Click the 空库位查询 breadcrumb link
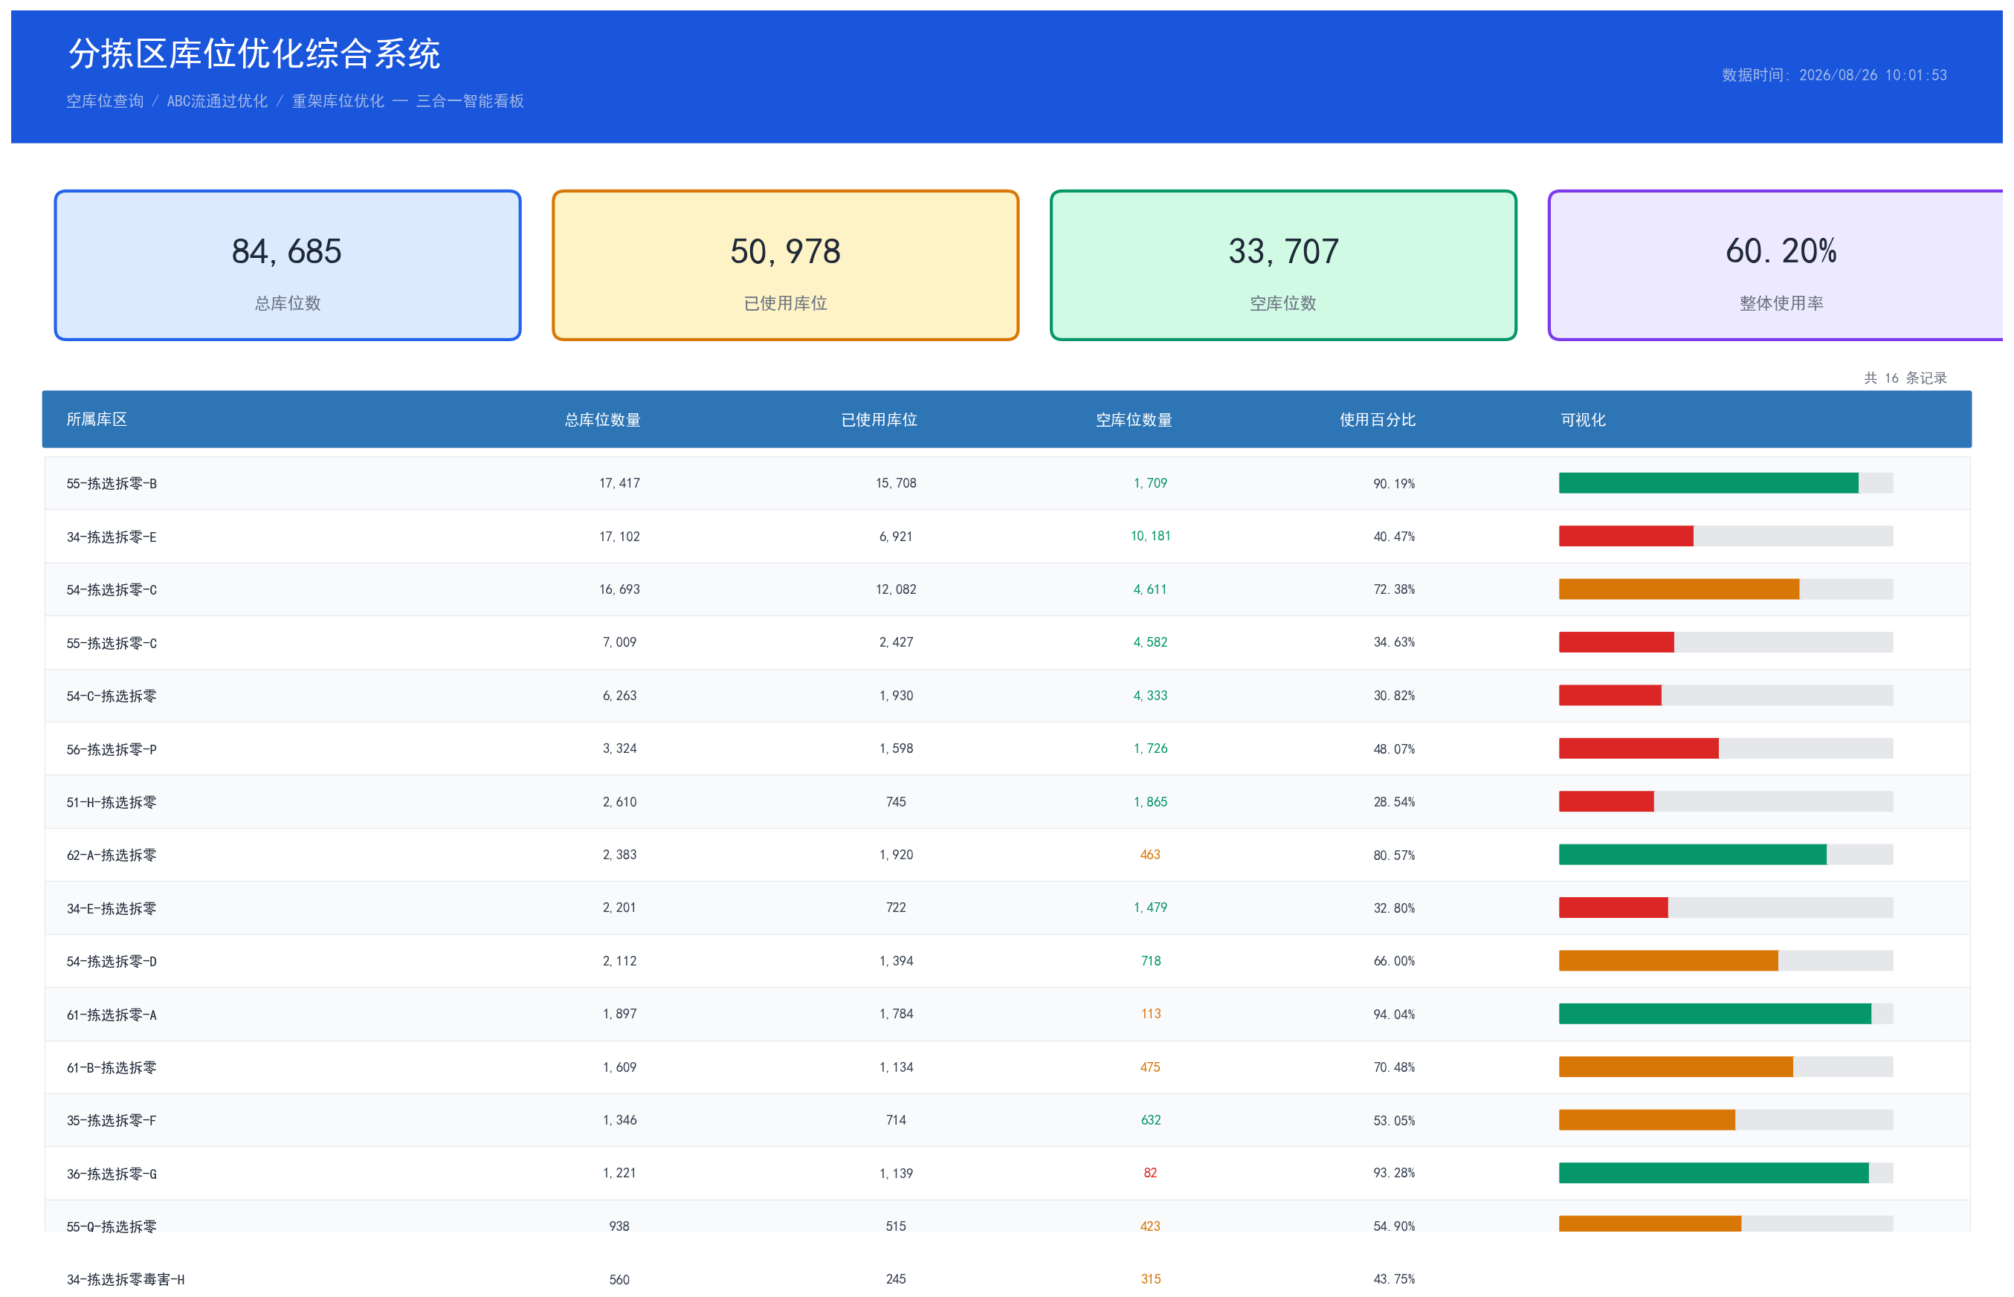The image size is (2014, 1297). 106,101
